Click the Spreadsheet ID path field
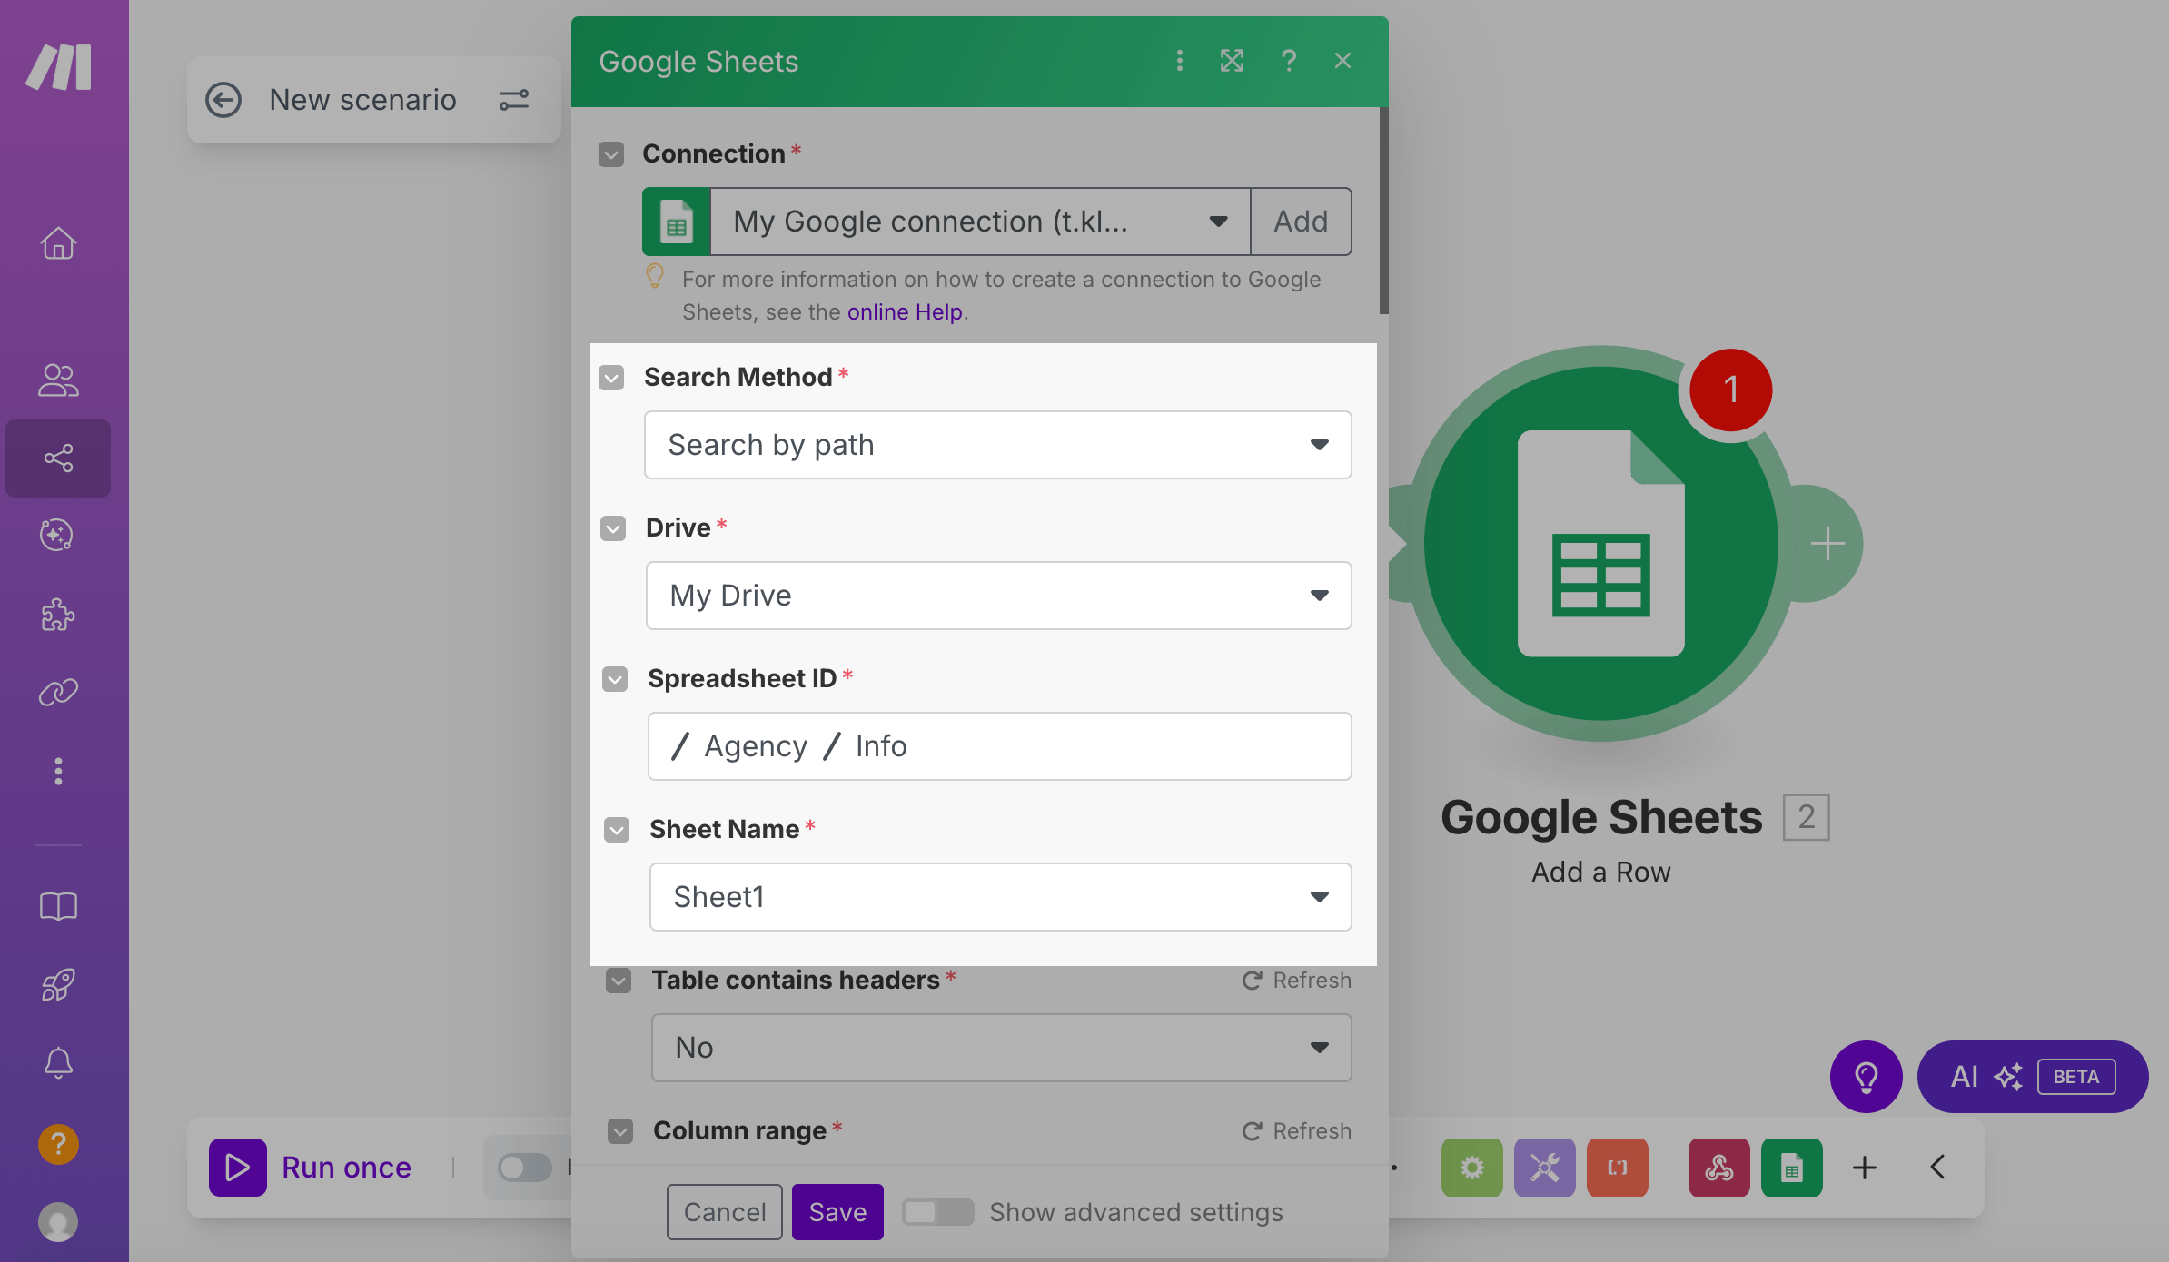 pos(999,746)
